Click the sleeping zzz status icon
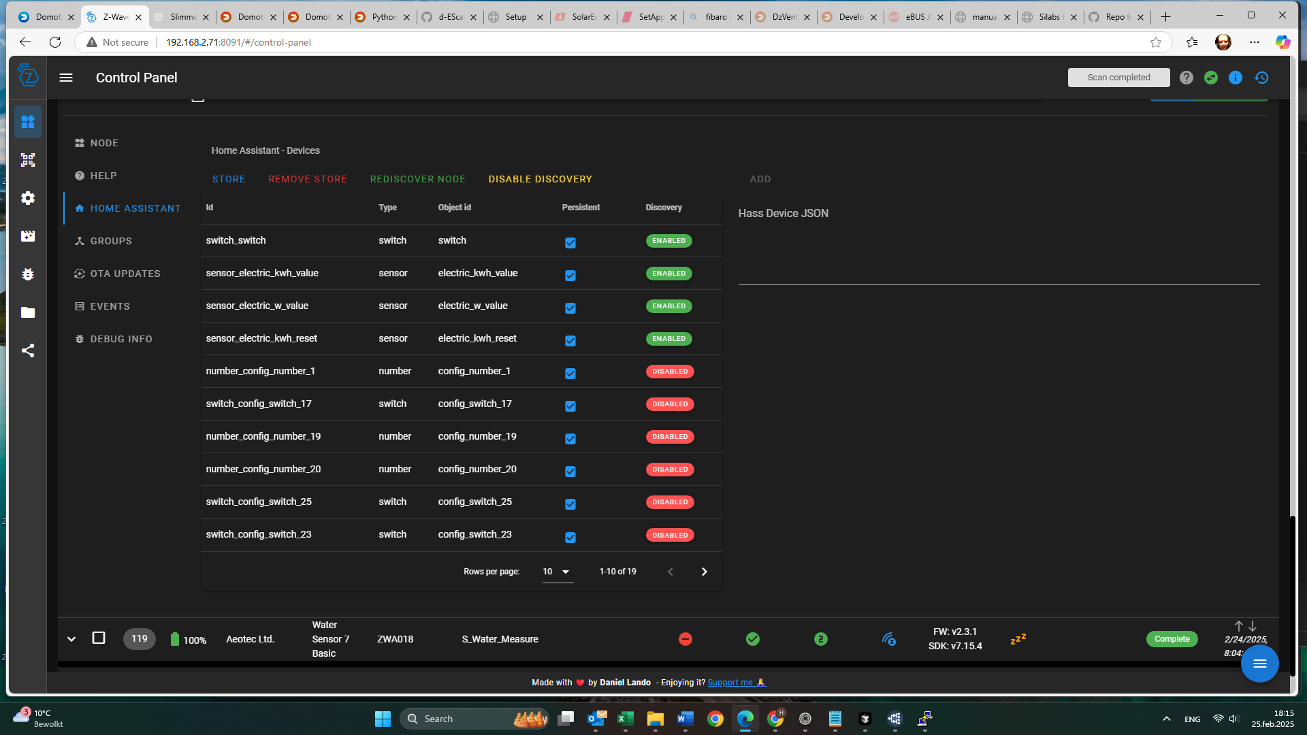1307x735 pixels. [x=1018, y=639]
